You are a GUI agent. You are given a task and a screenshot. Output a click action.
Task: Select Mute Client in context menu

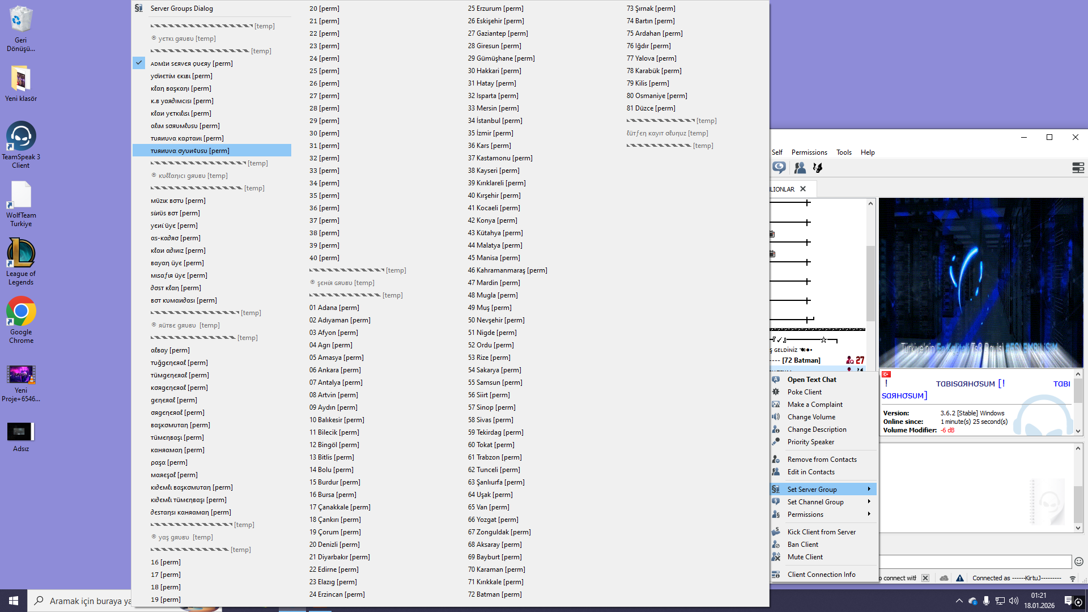tap(823, 557)
